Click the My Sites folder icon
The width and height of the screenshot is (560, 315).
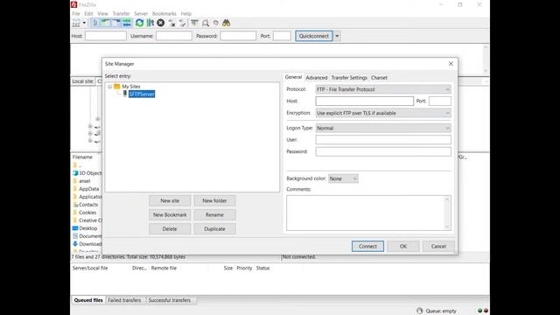[116, 87]
